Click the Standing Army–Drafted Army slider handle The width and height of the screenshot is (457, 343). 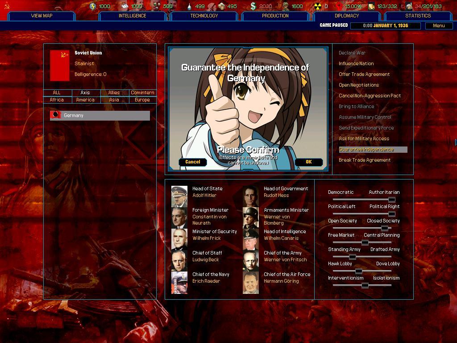click(x=353, y=257)
